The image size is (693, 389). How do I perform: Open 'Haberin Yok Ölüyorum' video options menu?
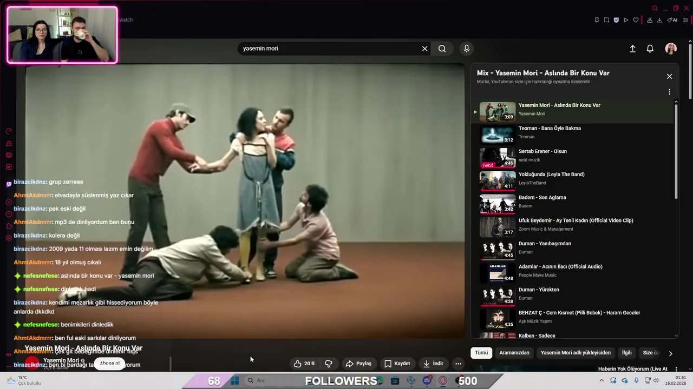click(675, 369)
